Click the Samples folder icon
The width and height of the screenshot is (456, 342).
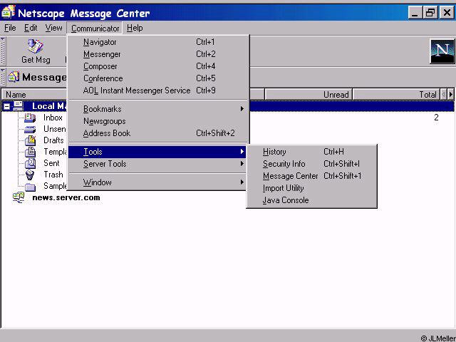click(x=30, y=187)
